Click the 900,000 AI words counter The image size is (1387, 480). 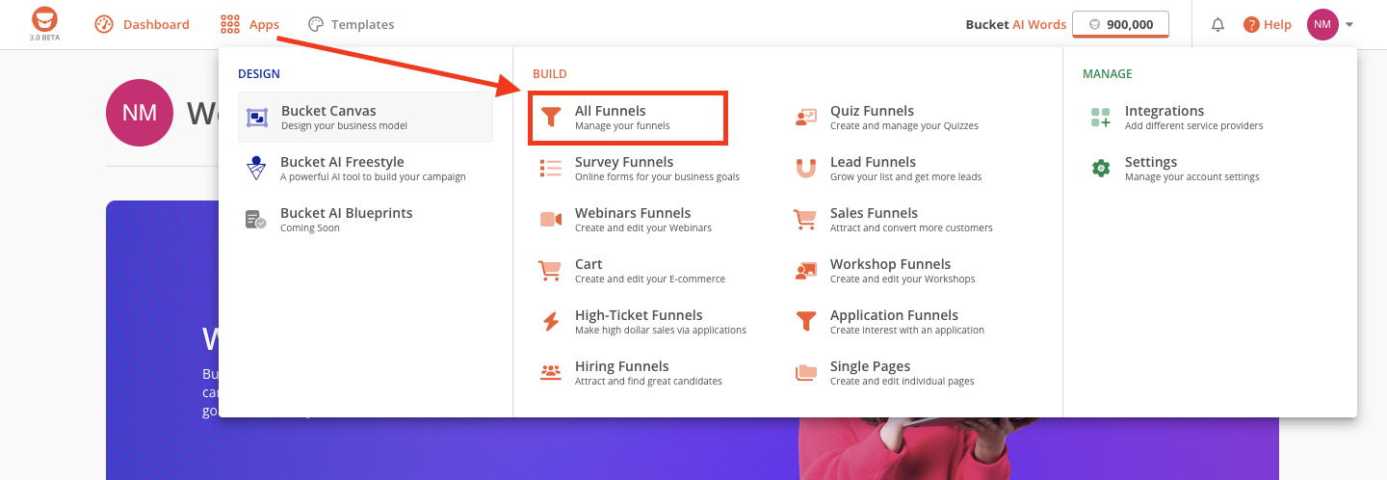(x=1120, y=24)
